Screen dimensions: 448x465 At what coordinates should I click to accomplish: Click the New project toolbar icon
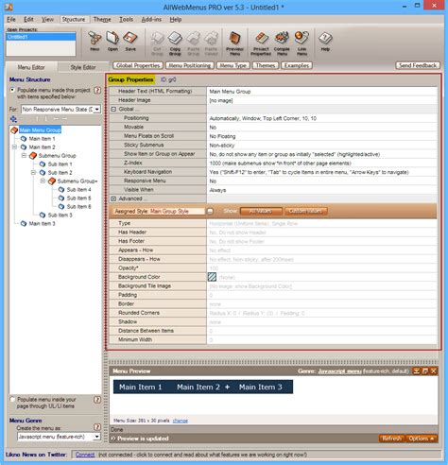tap(95, 41)
